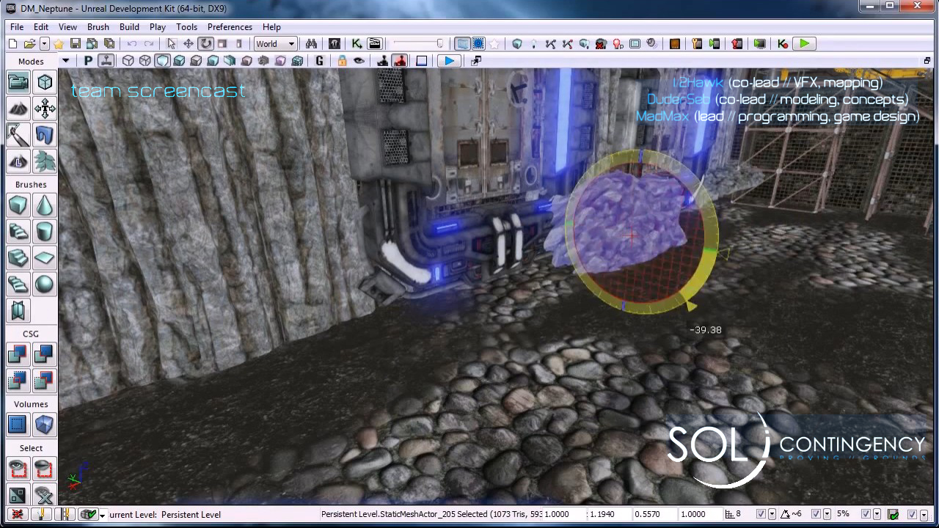Enable the highlighted Lit view mode icon
The image size is (939, 528).
(x=162, y=61)
